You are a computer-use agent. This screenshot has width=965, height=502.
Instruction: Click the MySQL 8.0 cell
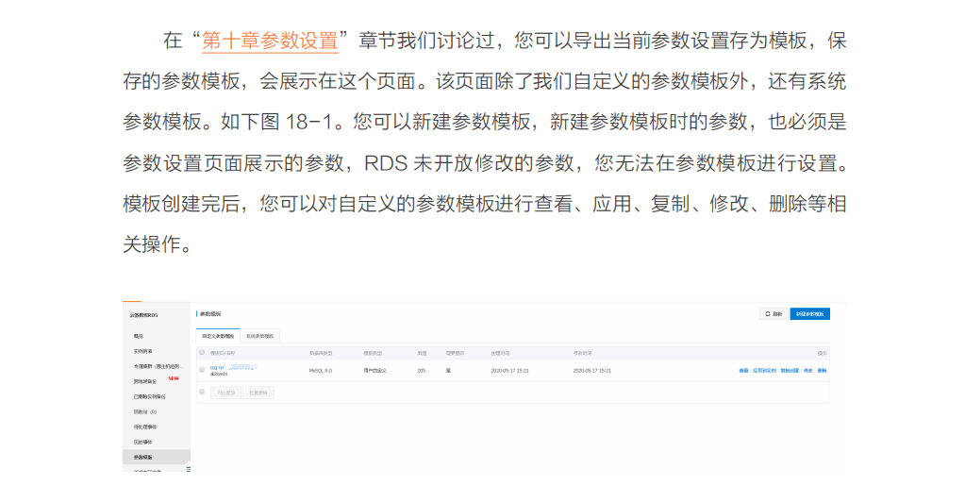click(321, 371)
